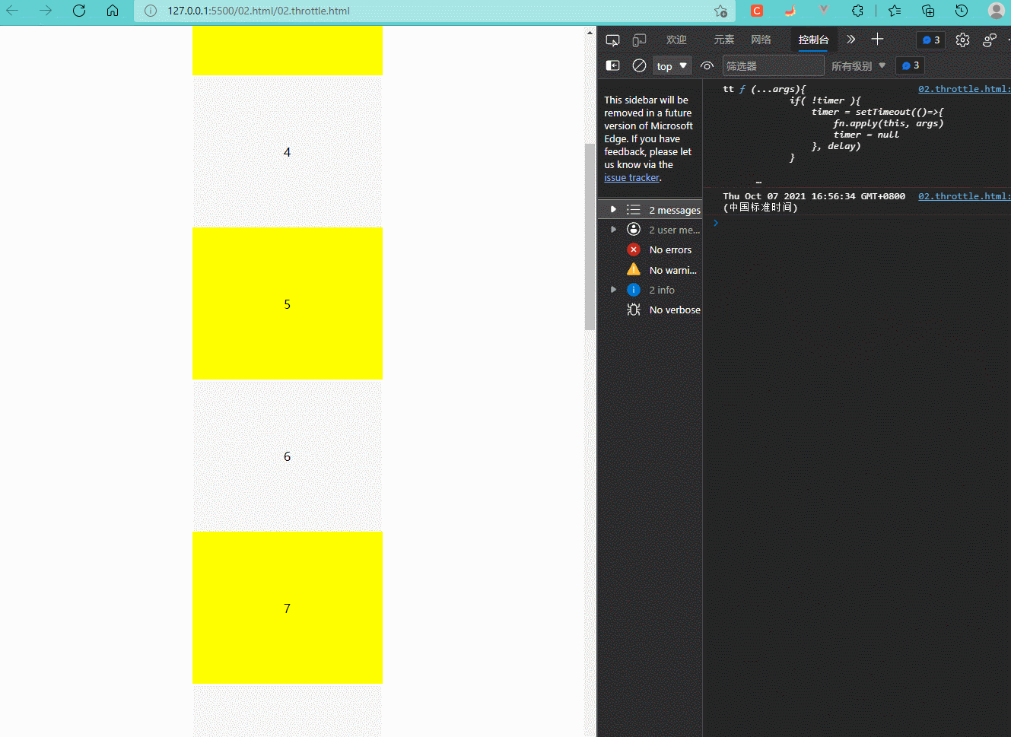
Task: Send feedback via DevTools feedback icon
Action: pyautogui.click(x=990, y=40)
